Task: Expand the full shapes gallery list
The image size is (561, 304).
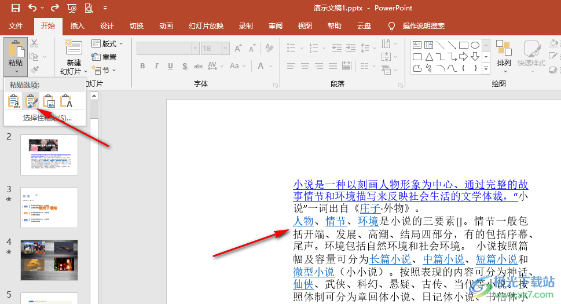Action: 487,68
